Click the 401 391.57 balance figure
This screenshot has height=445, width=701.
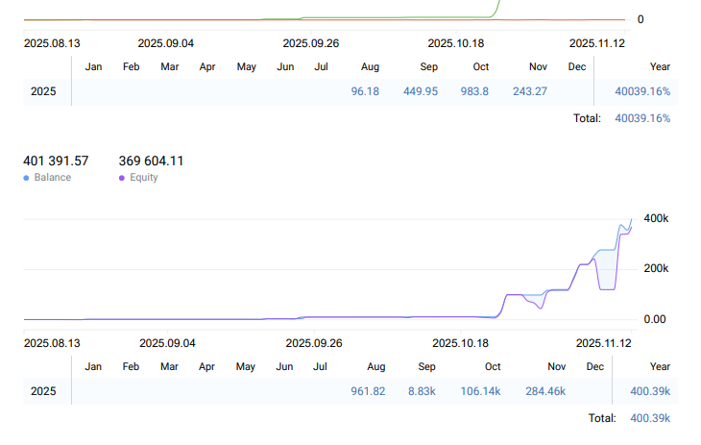56,161
